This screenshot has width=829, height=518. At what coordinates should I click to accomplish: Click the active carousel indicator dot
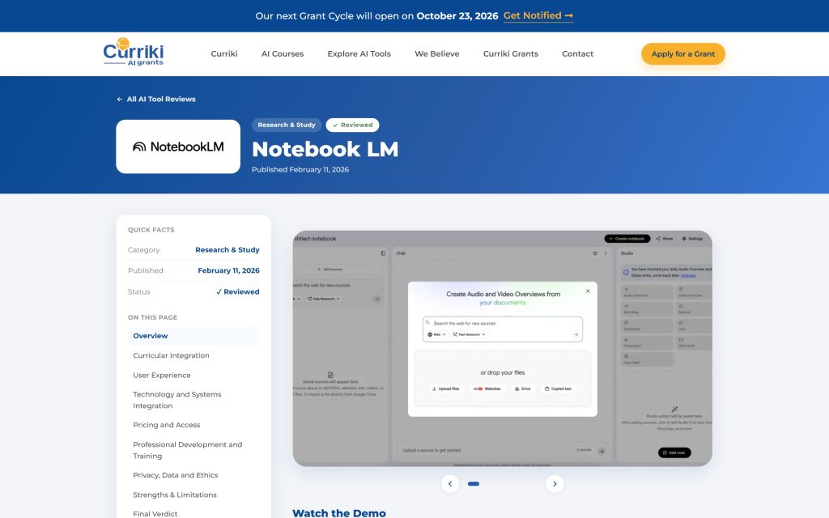pos(474,484)
